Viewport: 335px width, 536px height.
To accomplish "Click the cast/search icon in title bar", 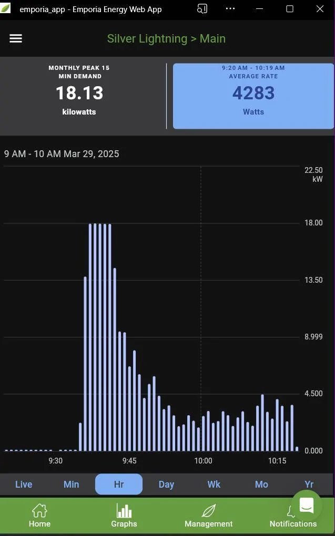I will [202, 9].
